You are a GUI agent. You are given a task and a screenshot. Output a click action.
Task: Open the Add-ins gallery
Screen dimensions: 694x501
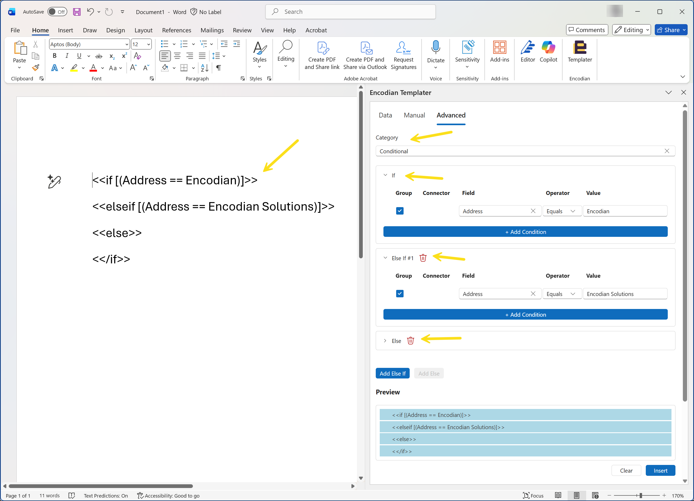(x=499, y=52)
